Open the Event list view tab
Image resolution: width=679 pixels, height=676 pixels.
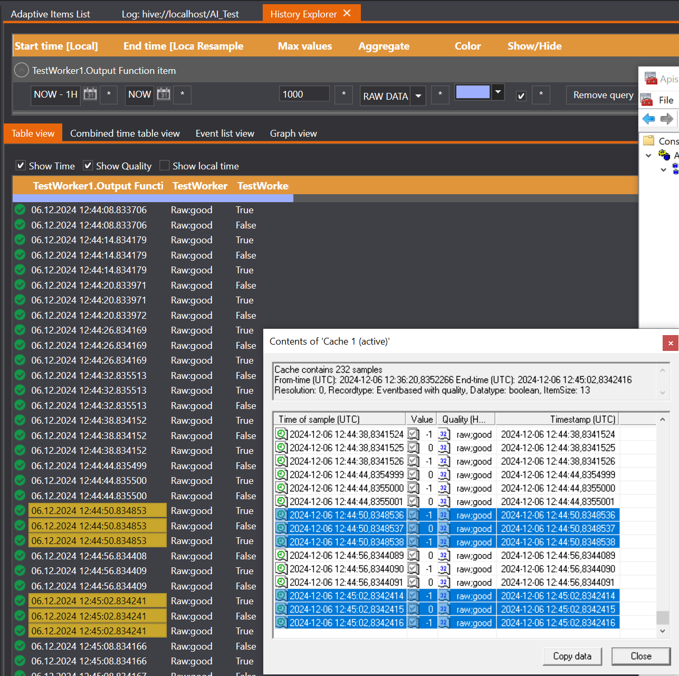click(225, 134)
